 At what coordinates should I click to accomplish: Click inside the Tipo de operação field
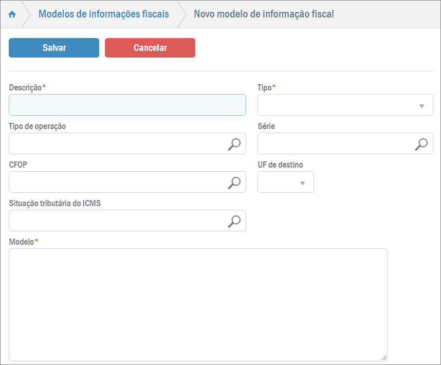point(117,144)
